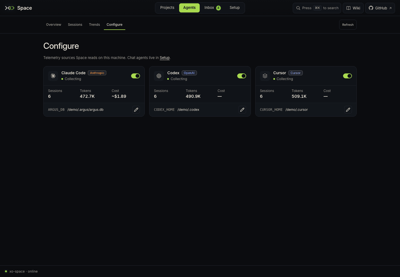Click the OpenAI provider badge
This screenshot has width=400, height=277.
pyautogui.click(x=189, y=73)
